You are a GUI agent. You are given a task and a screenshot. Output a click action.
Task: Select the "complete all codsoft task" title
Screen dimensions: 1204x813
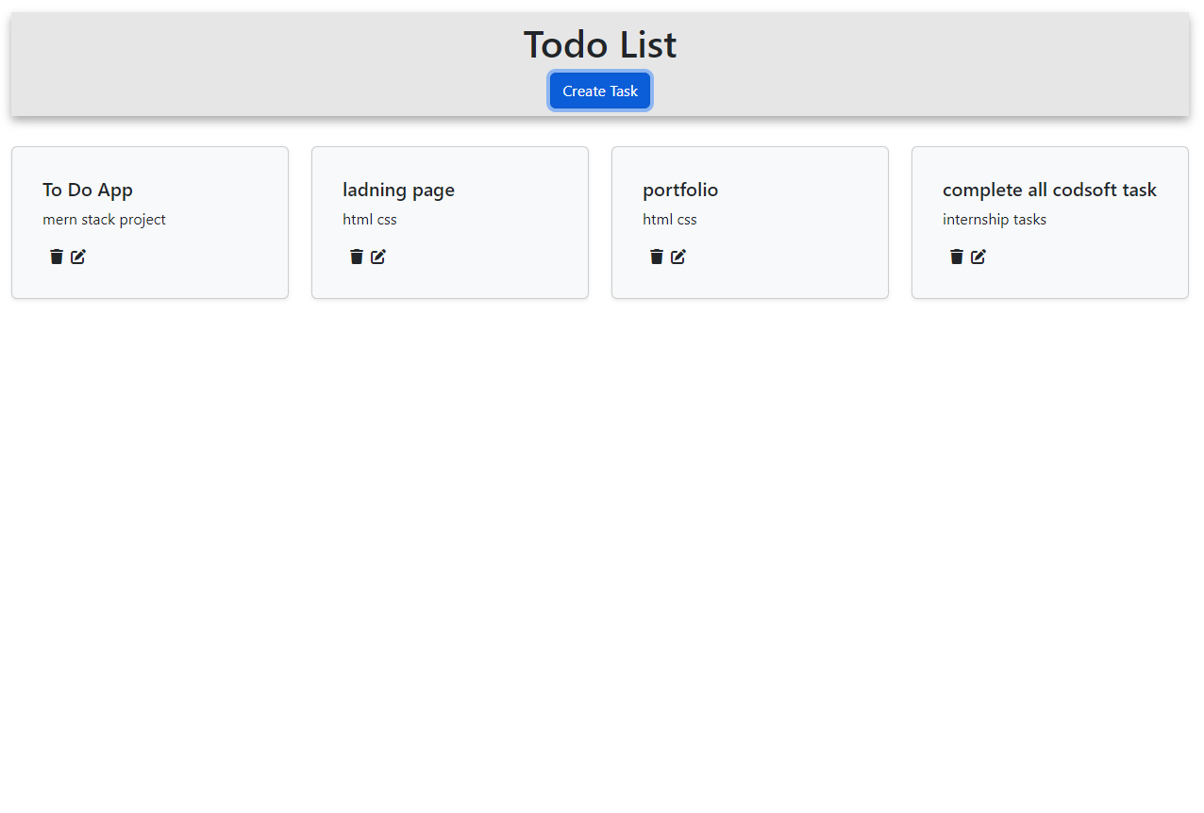[1049, 190]
